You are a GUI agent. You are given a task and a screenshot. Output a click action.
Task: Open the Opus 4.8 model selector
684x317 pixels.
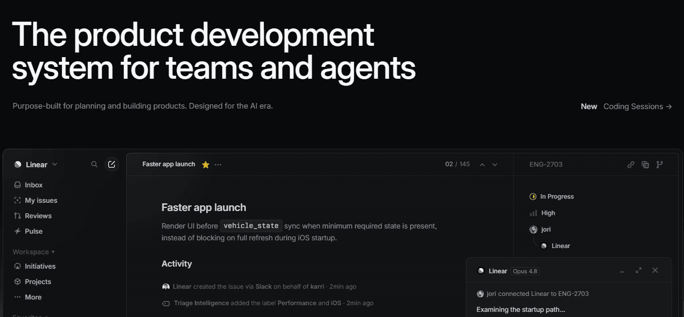(x=525, y=271)
